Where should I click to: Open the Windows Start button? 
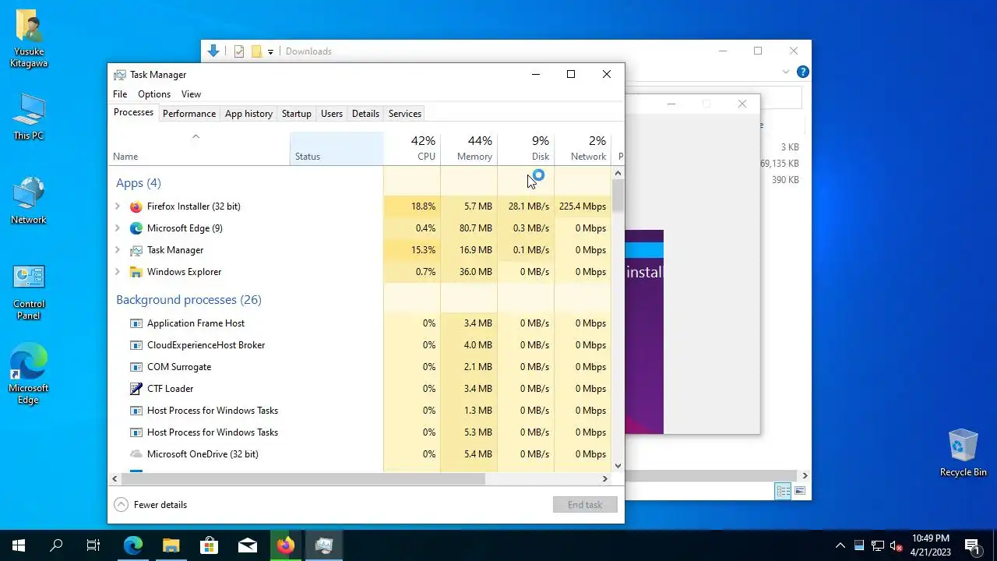point(19,545)
